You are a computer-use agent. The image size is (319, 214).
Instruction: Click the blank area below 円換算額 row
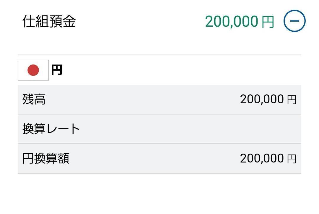point(159,194)
